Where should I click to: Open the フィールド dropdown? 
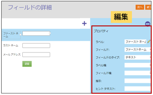(138, 50)
